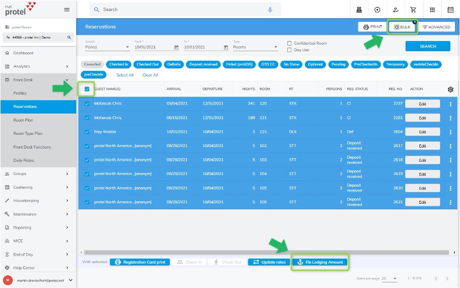Click the ADVANCED filter button
Screen dimensions: 460x288
point(436,27)
